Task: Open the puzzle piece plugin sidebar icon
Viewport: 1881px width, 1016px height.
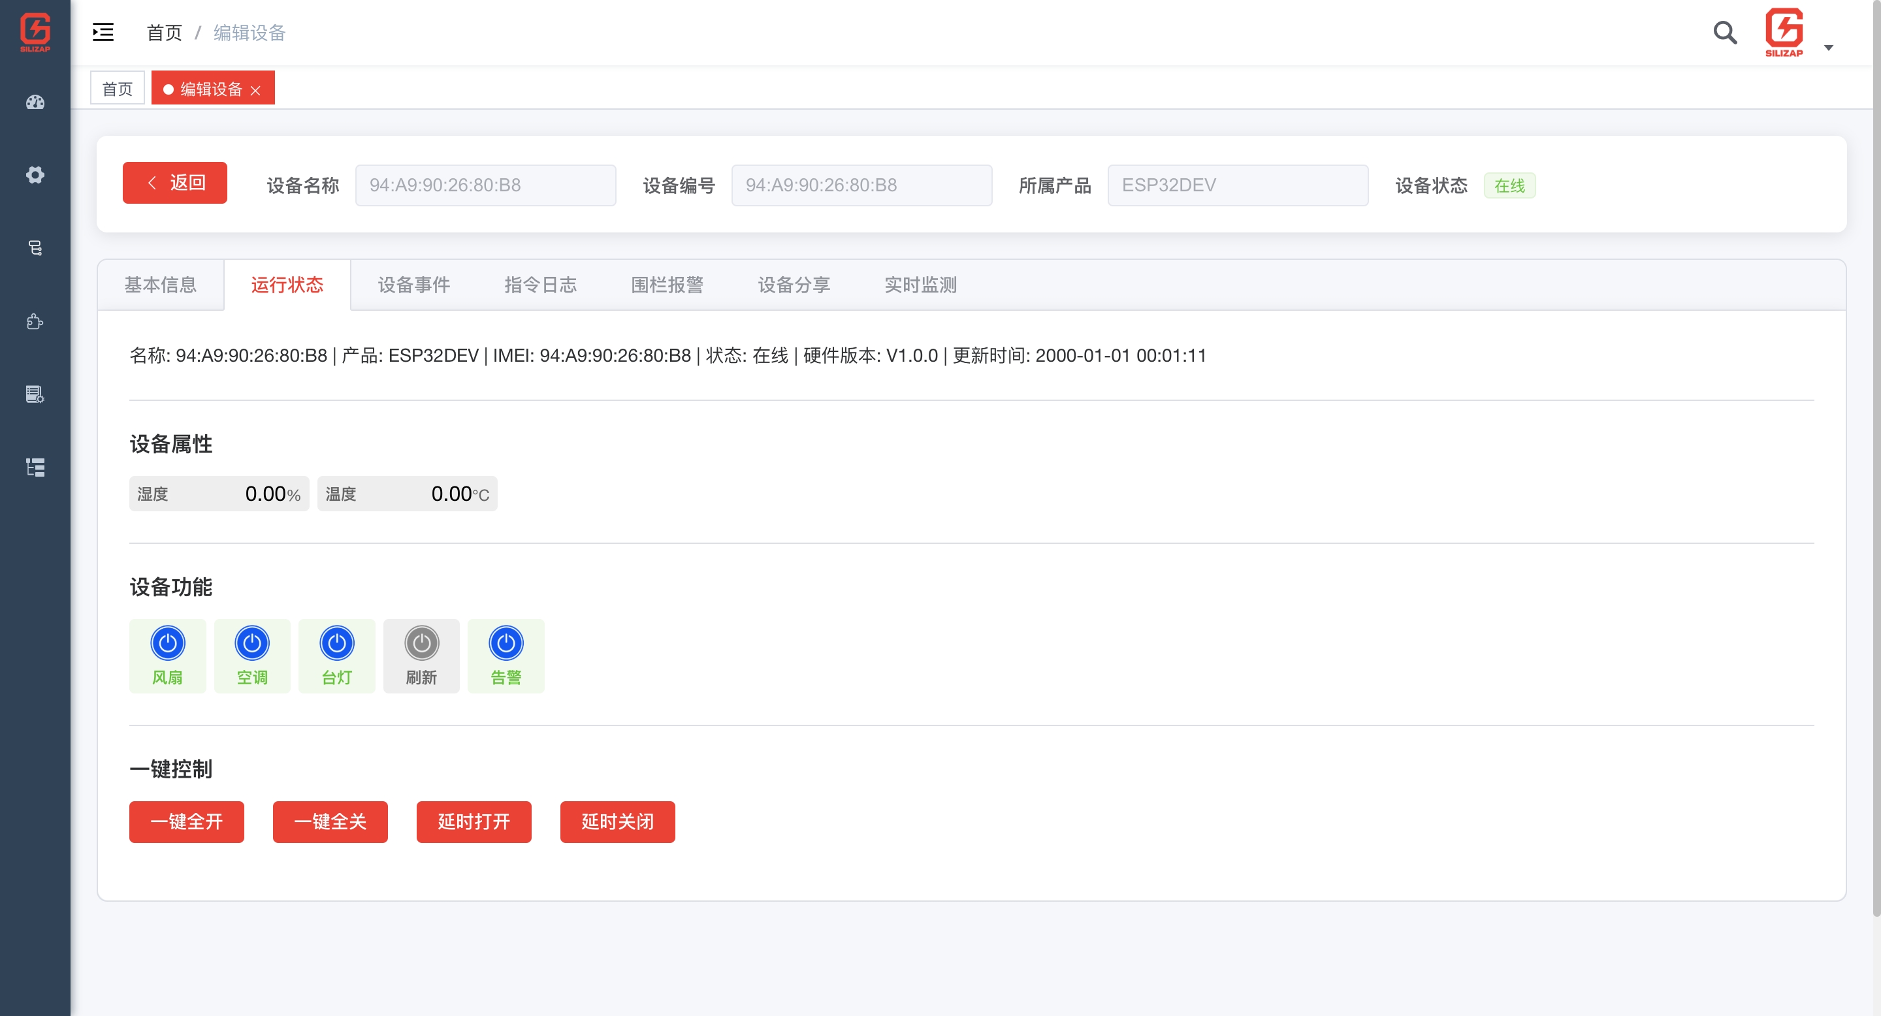Action: (x=35, y=321)
